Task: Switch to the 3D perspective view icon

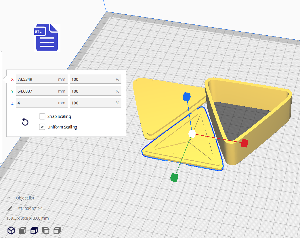Action: click(11, 230)
